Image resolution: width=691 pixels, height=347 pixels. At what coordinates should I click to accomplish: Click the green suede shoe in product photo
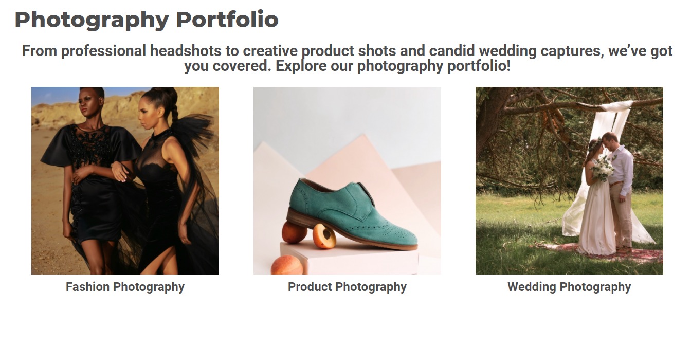(x=352, y=213)
